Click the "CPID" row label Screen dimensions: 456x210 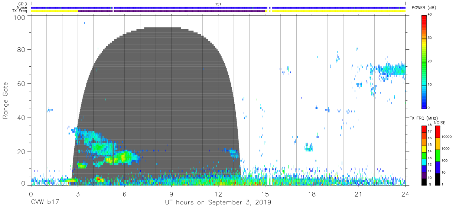coord(23,4)
